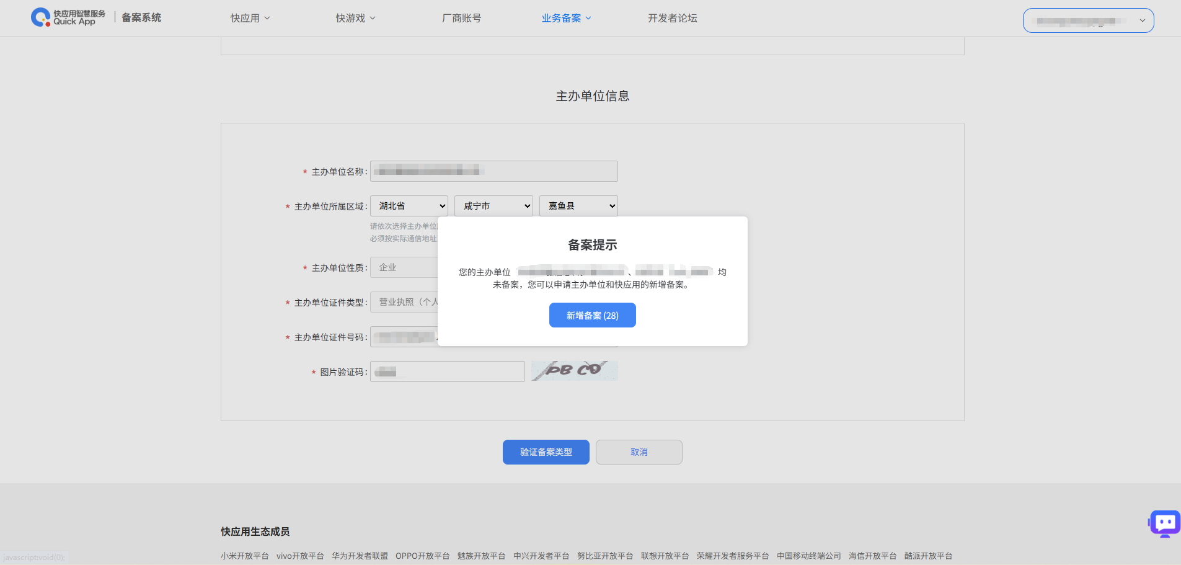Click the 验证备案类型 button
The height and width of the screenshot is (565, 1181).
[x=546, y=452]
